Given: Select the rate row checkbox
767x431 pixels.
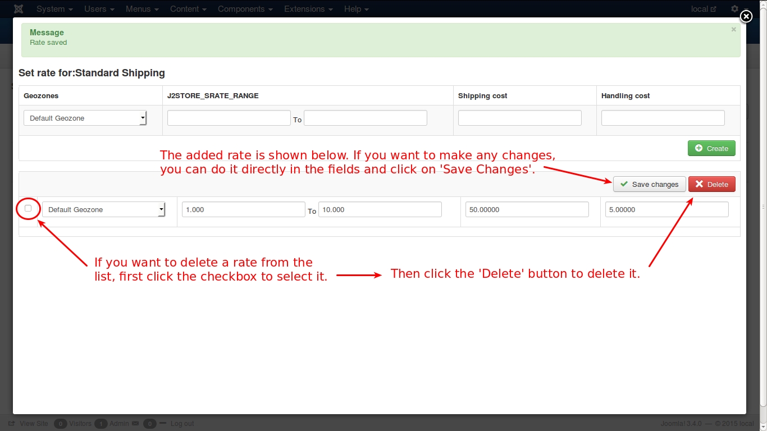Looking at the screenshot, I should [28, 208].
